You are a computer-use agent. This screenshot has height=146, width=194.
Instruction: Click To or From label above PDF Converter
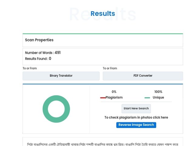[110, 68]
